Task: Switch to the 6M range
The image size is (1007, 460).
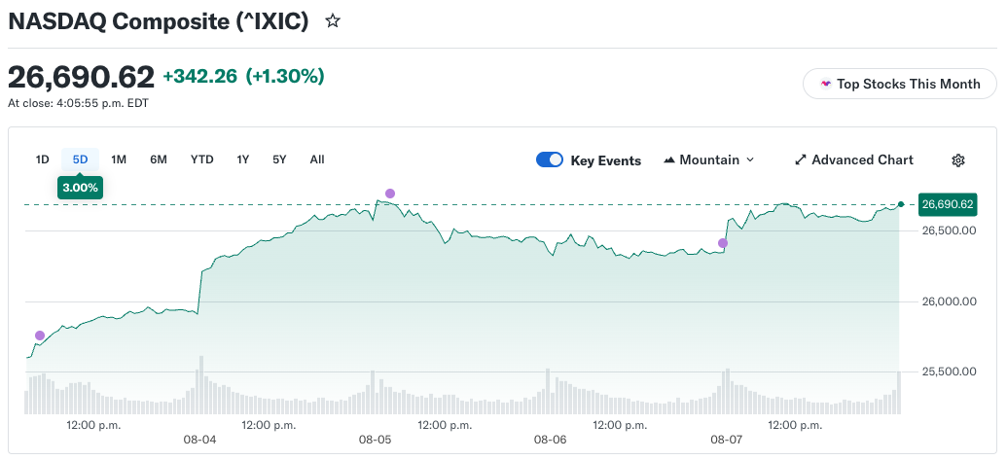Action: coord(159,159)
